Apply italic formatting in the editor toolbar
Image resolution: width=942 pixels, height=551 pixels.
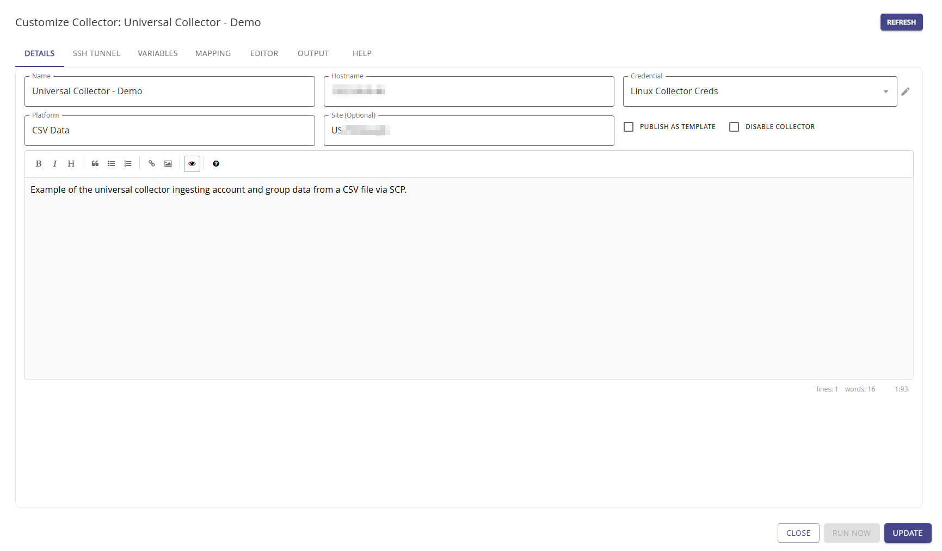coord(55,164)
